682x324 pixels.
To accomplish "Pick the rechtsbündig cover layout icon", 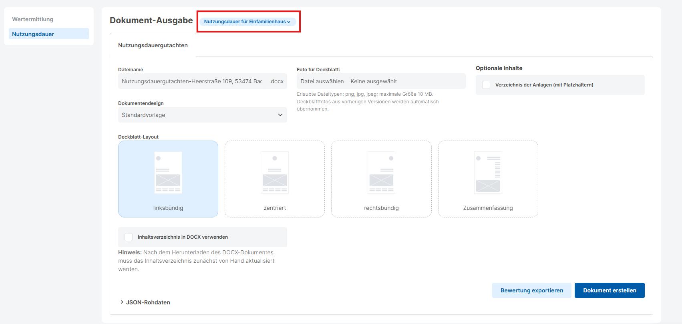I will point(381,173).
